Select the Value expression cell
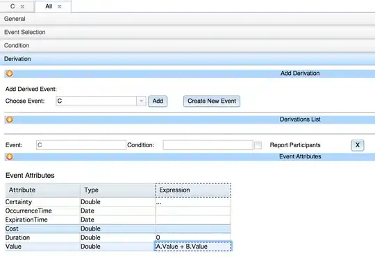Viewport: 375px width, 257px height. (193, 246)
